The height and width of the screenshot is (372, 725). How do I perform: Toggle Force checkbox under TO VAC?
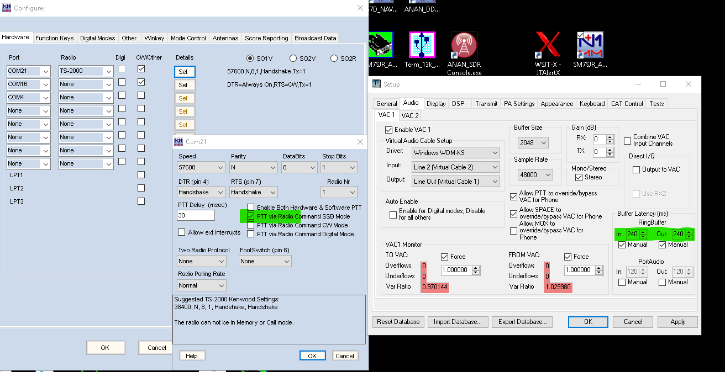(x=445, y=257)
